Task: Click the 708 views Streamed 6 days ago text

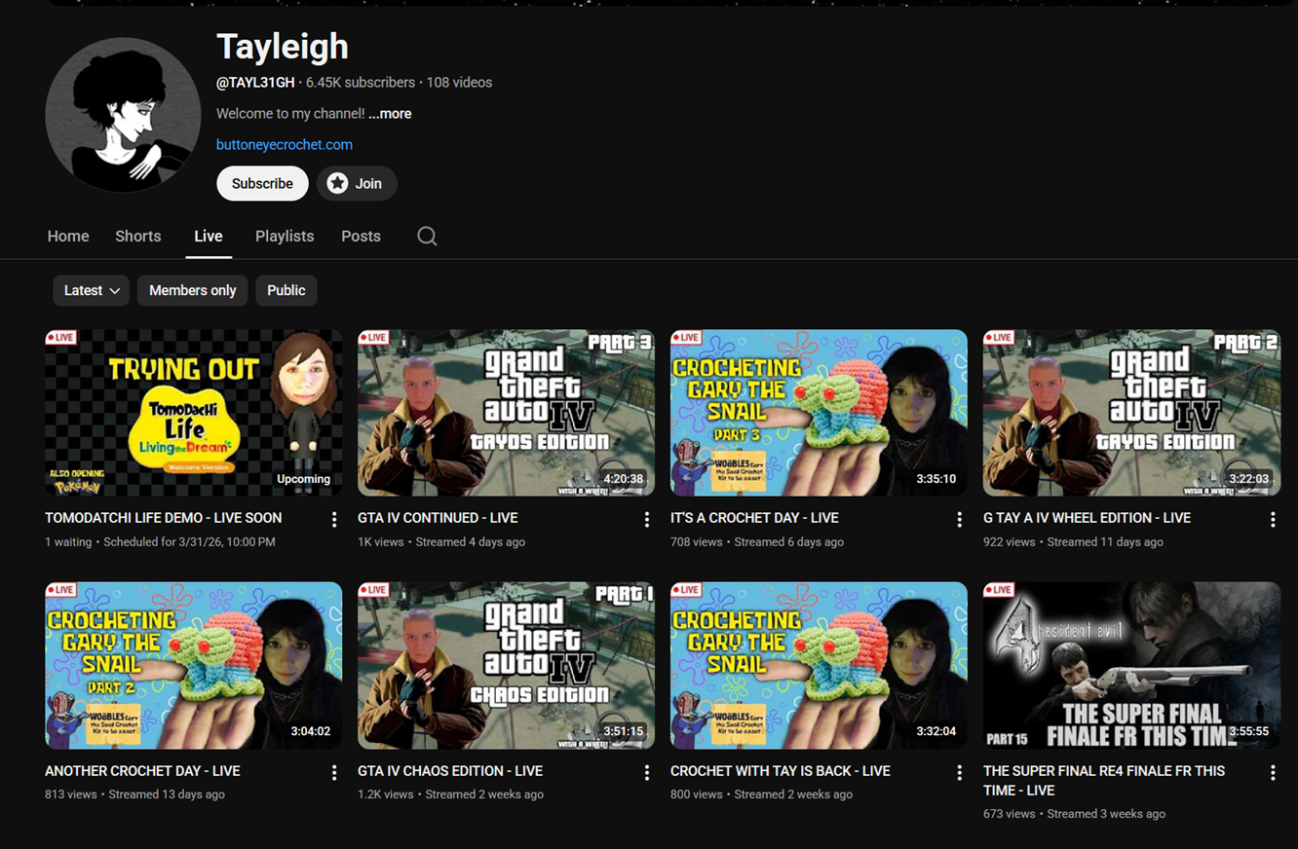Action: click(x=757, y=542)
